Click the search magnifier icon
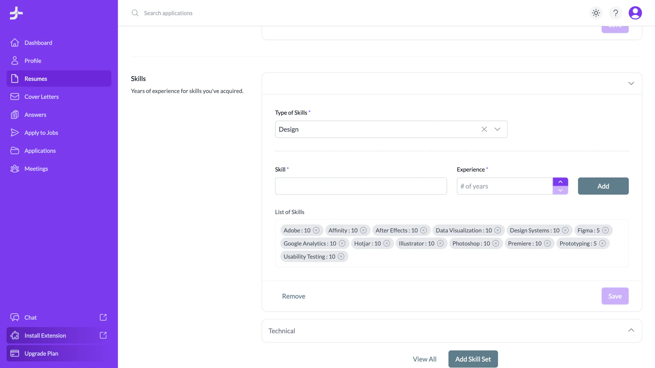This screenshot has width=655, height=368. coord(135,13)
